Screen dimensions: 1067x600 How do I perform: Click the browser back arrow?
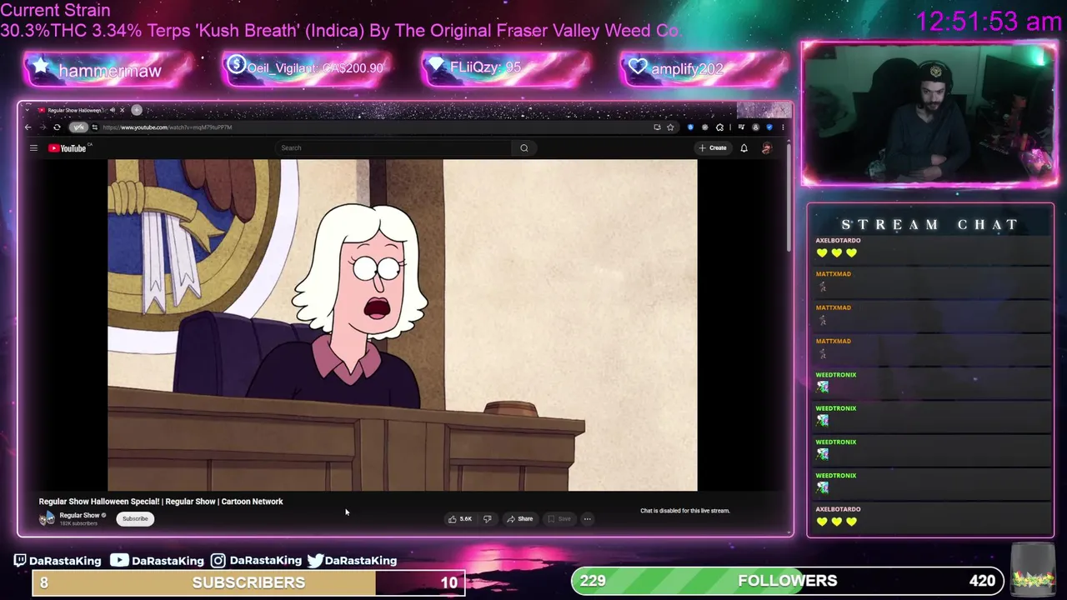pos(28,127)
